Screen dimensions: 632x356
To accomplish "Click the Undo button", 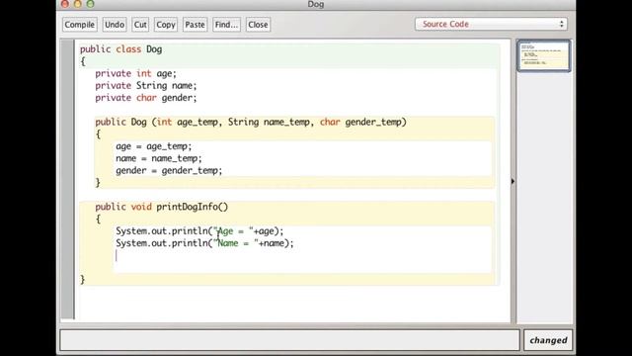I will [x=115, y=25].
